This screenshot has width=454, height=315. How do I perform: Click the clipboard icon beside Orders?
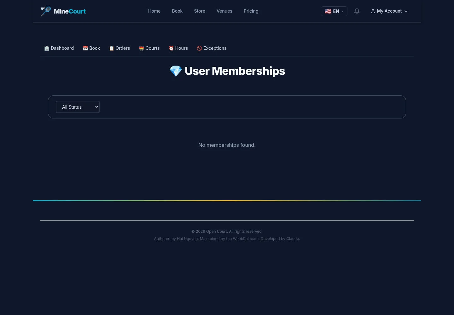[x=111, y=48]
